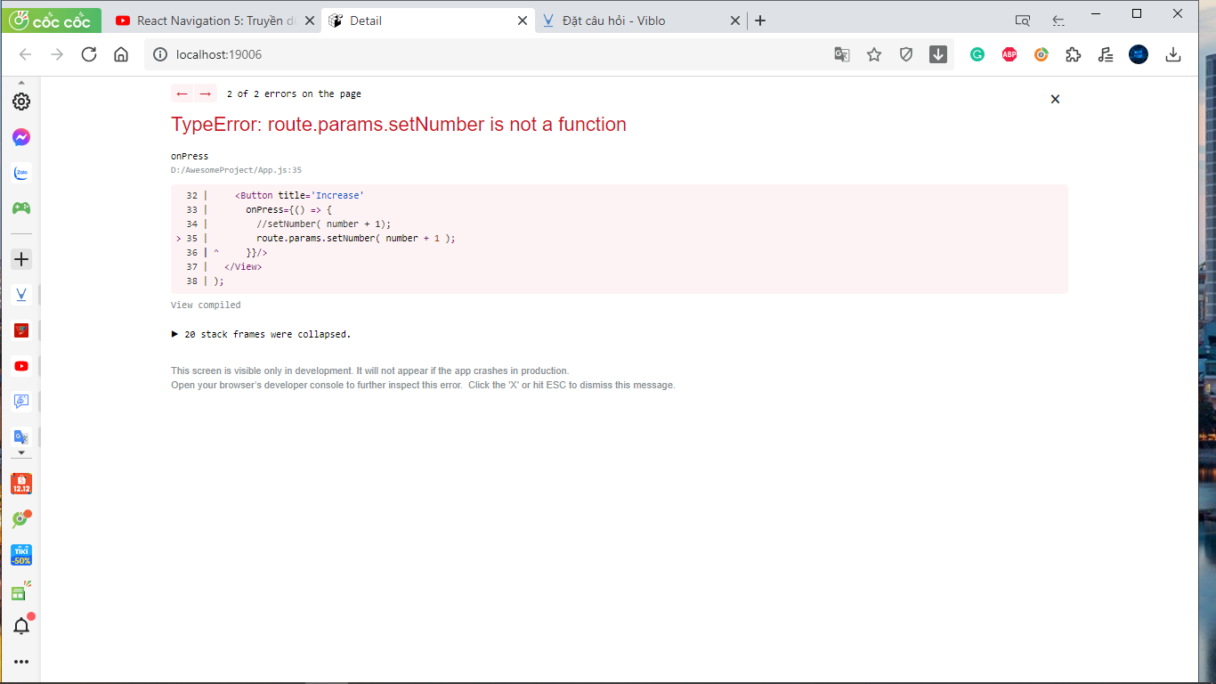Viewport: 1216px width, 684px height.
Task: Expand the 20 collapsed stack frames
Action: coord(261,335)
